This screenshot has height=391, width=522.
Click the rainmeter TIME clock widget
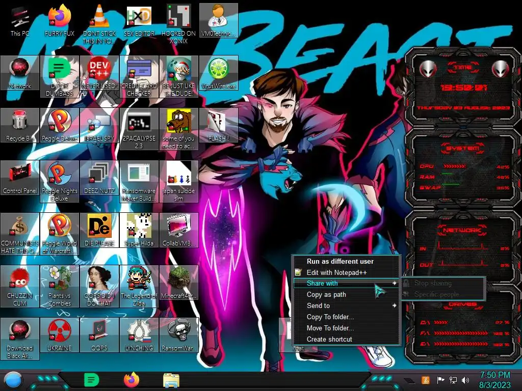click(463, 88)
